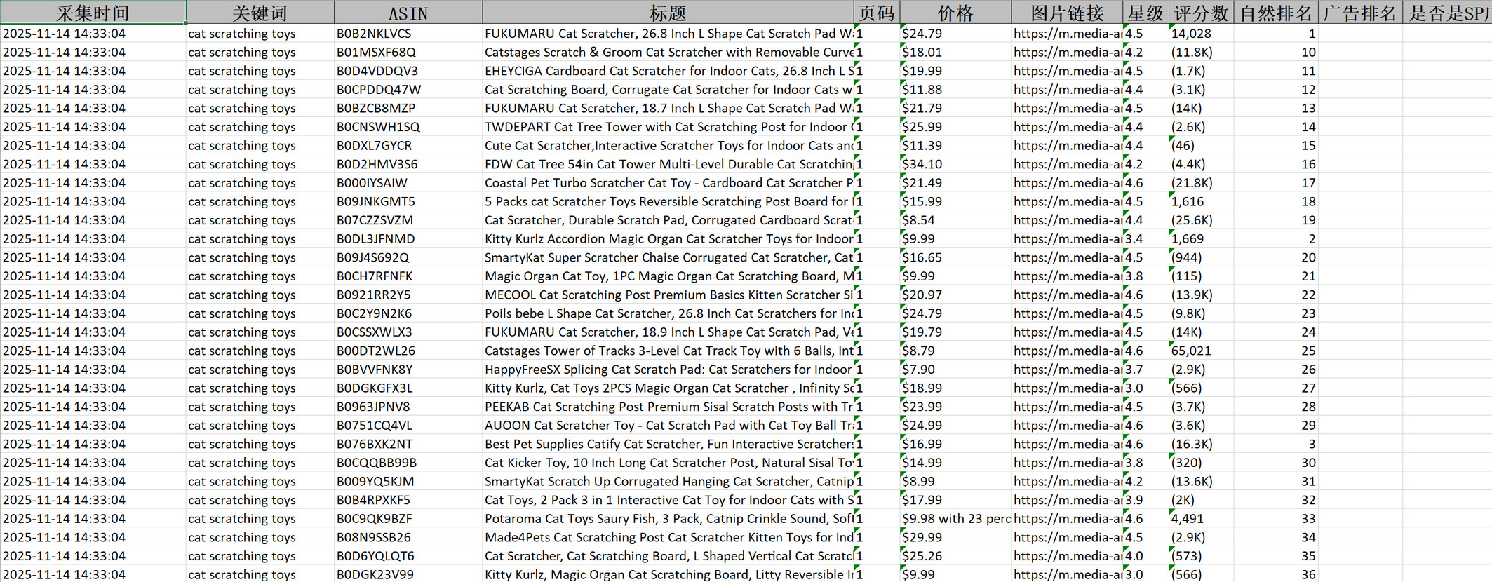The image size is (1492, 582).
Task: Open the image link for row B0B2NKLVCS
Action: (x=1066, y=34)
